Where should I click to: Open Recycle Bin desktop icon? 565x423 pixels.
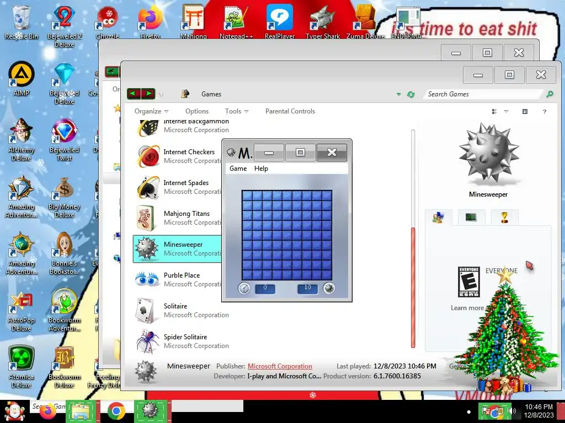21,22
